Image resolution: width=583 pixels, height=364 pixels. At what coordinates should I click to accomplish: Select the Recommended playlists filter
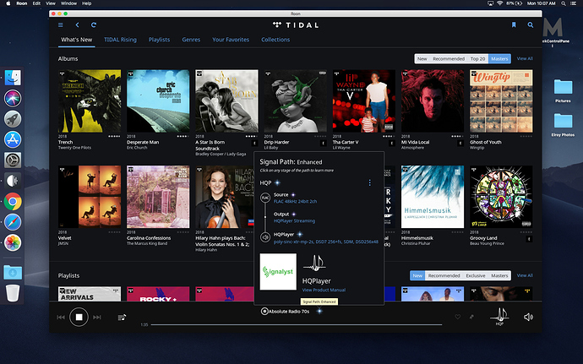tap(444, 275)
